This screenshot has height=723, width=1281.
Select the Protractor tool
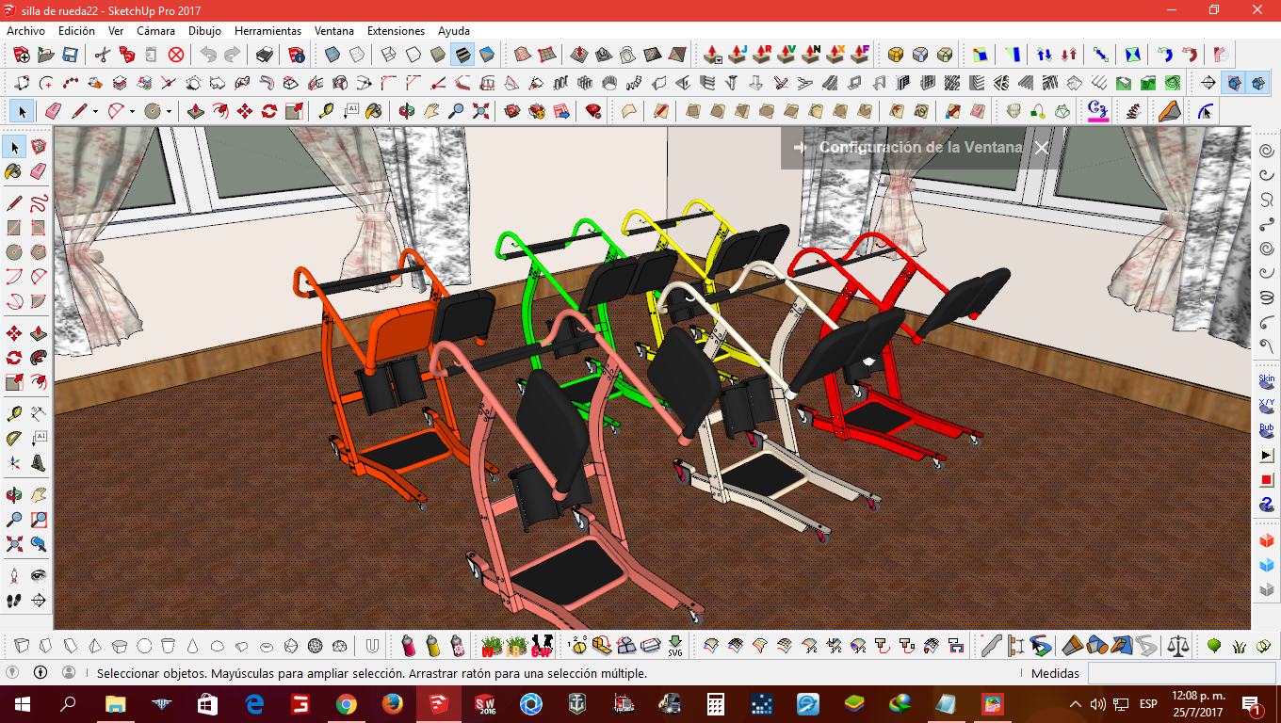coord(14,438)
